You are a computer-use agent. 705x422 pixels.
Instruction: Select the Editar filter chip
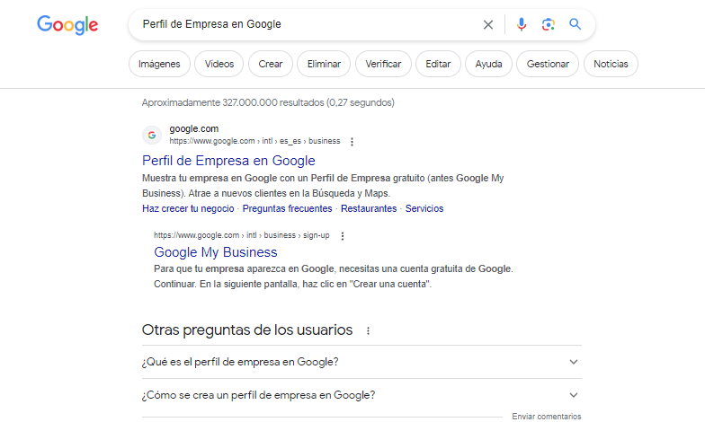438,64
